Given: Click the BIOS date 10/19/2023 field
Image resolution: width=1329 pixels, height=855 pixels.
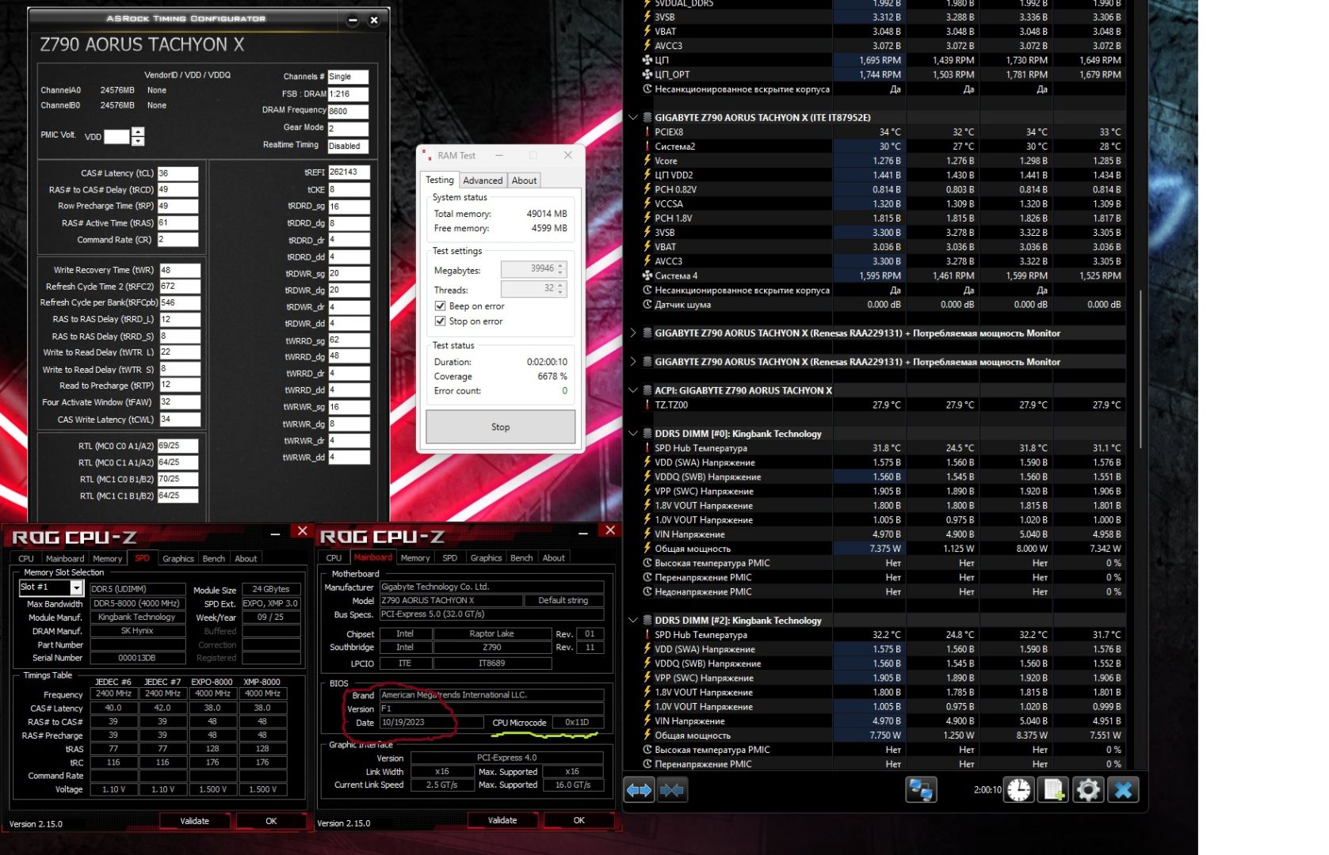Looking at the screenshot, I should tap(431, 722).
